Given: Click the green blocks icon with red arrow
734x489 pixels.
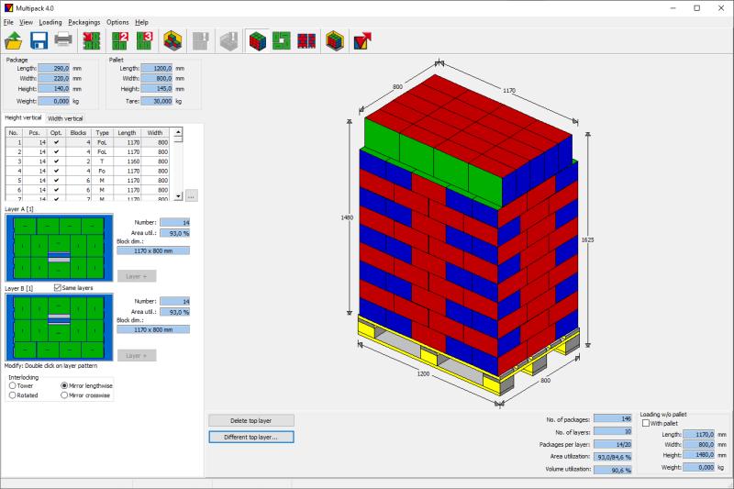Looking at the screenshot, I should coord(92,40).
